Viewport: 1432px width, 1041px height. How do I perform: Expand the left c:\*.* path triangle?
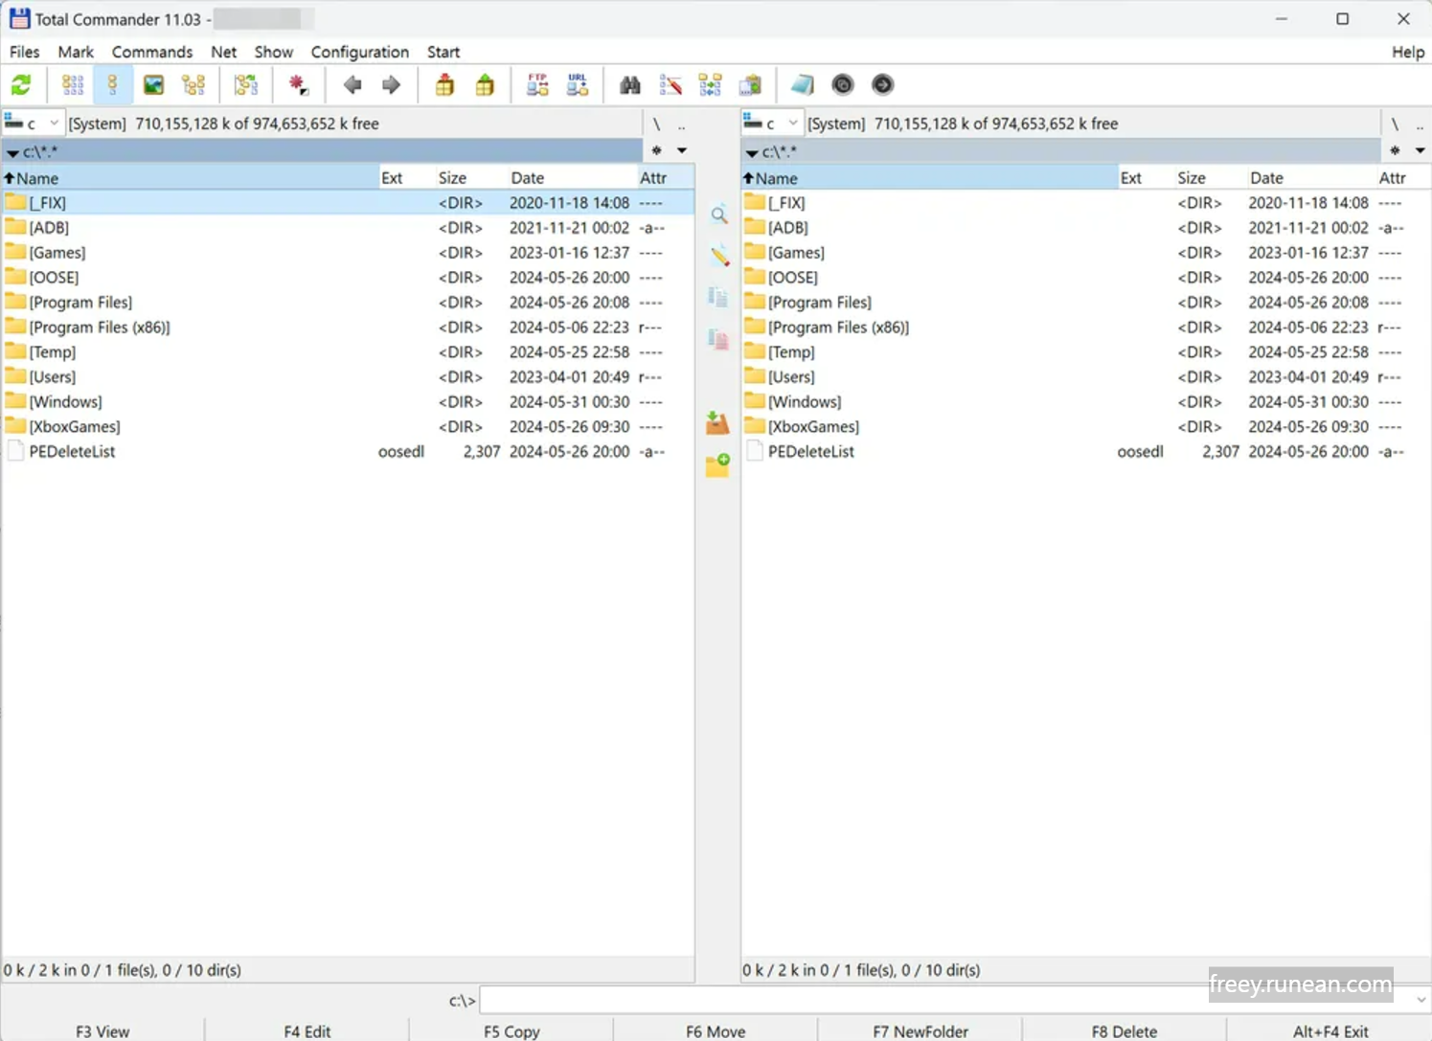click(12, 153)
